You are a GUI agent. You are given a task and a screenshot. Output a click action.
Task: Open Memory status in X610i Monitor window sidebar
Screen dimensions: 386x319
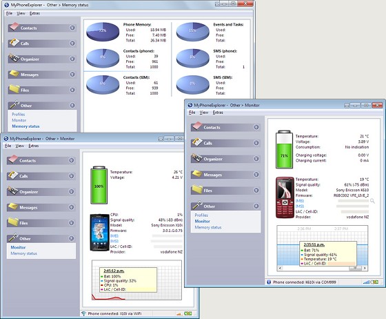tap(208, 227)
